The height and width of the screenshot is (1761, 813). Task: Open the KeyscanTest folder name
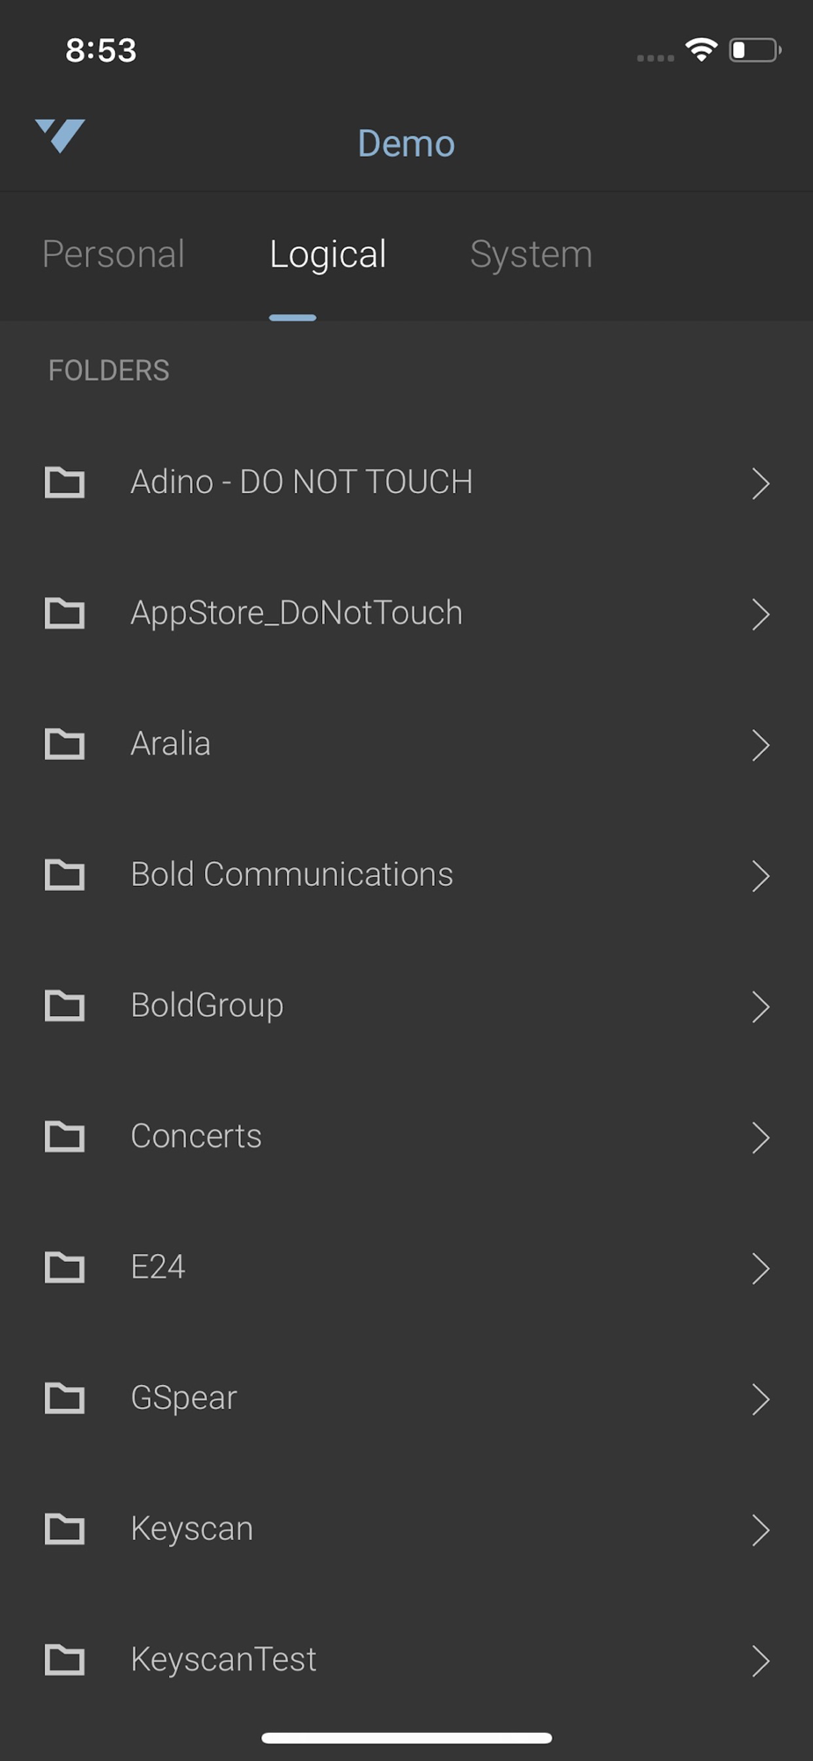(x=223, y=1660)
